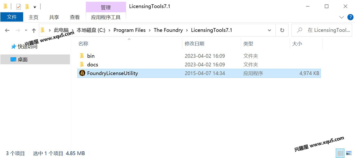
Task: Collapse the ribbon chevron
Action: (x=342, y=17)
